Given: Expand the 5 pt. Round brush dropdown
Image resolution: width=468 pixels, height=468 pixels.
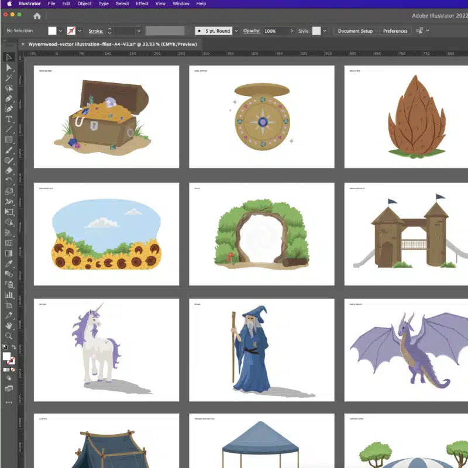Looking at the screenshot, I should (x=236, y=30).
